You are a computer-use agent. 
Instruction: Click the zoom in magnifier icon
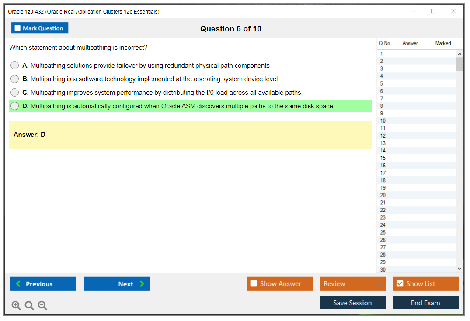pyautogui.click(x=16, y=306)
